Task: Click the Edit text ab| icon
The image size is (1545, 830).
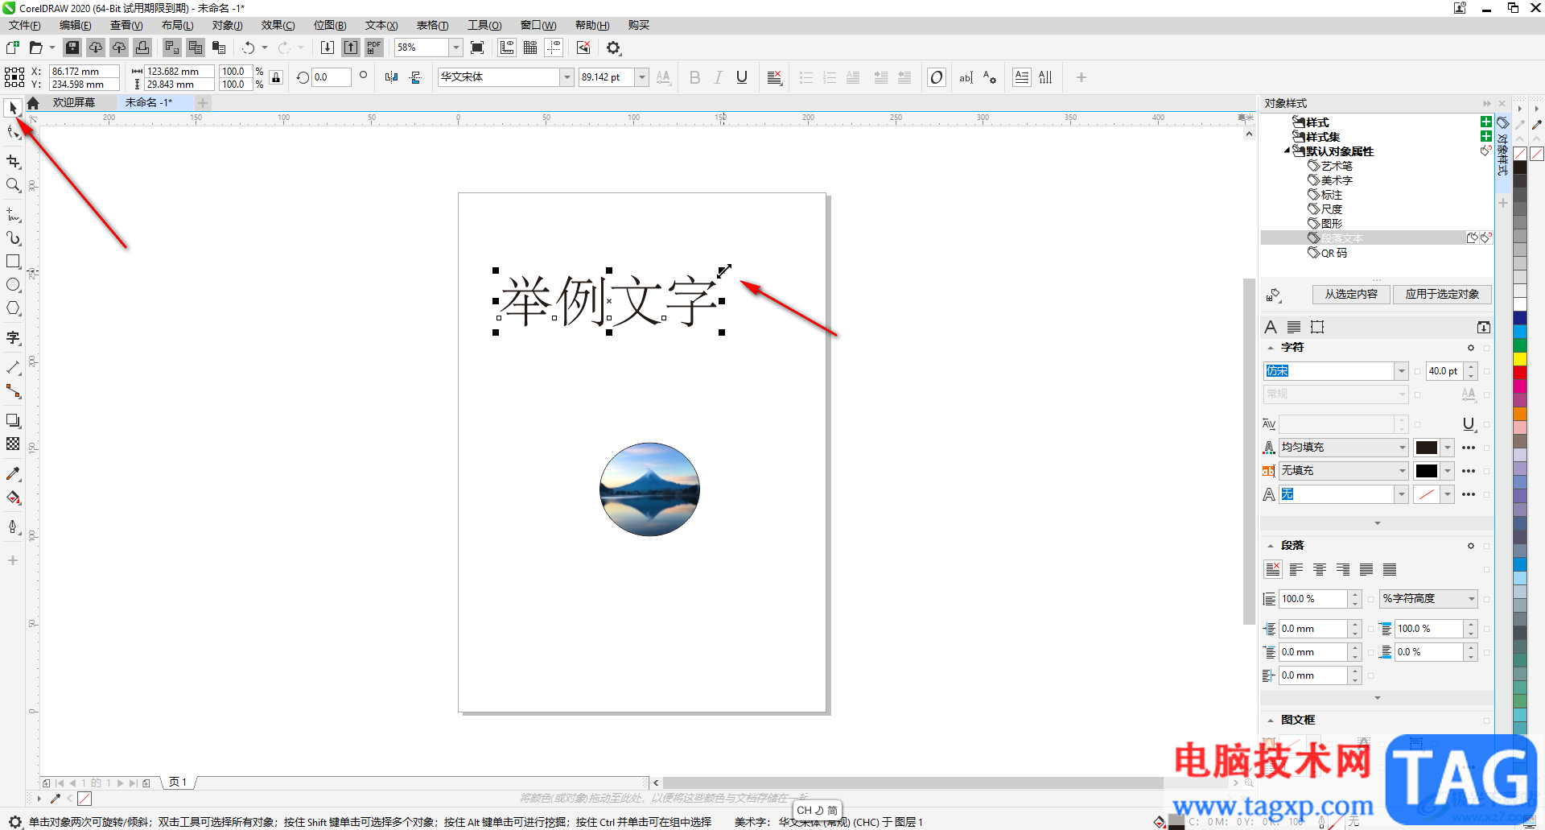Action: [x=966, y=77]
